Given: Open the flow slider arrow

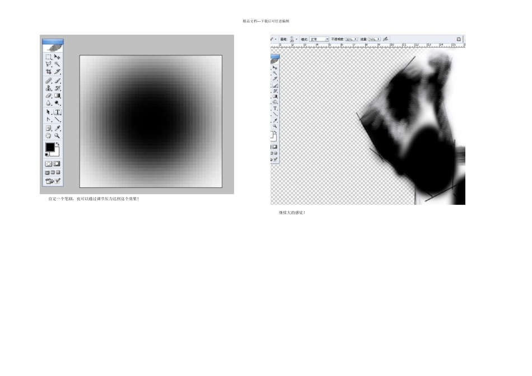Looking at the screenshot, I should pos(379,39).
